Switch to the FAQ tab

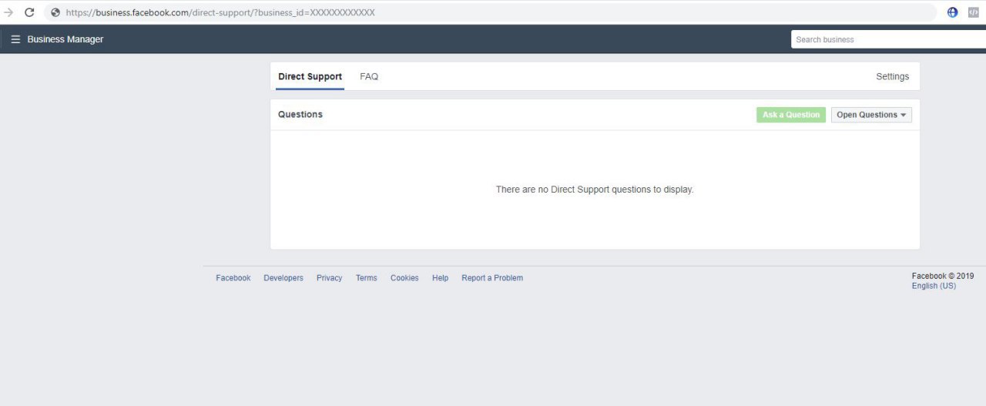(x=369, y=76)
